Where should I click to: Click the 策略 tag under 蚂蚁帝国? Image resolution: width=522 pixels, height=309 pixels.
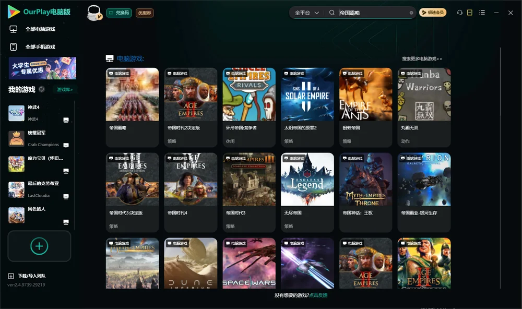347,141
